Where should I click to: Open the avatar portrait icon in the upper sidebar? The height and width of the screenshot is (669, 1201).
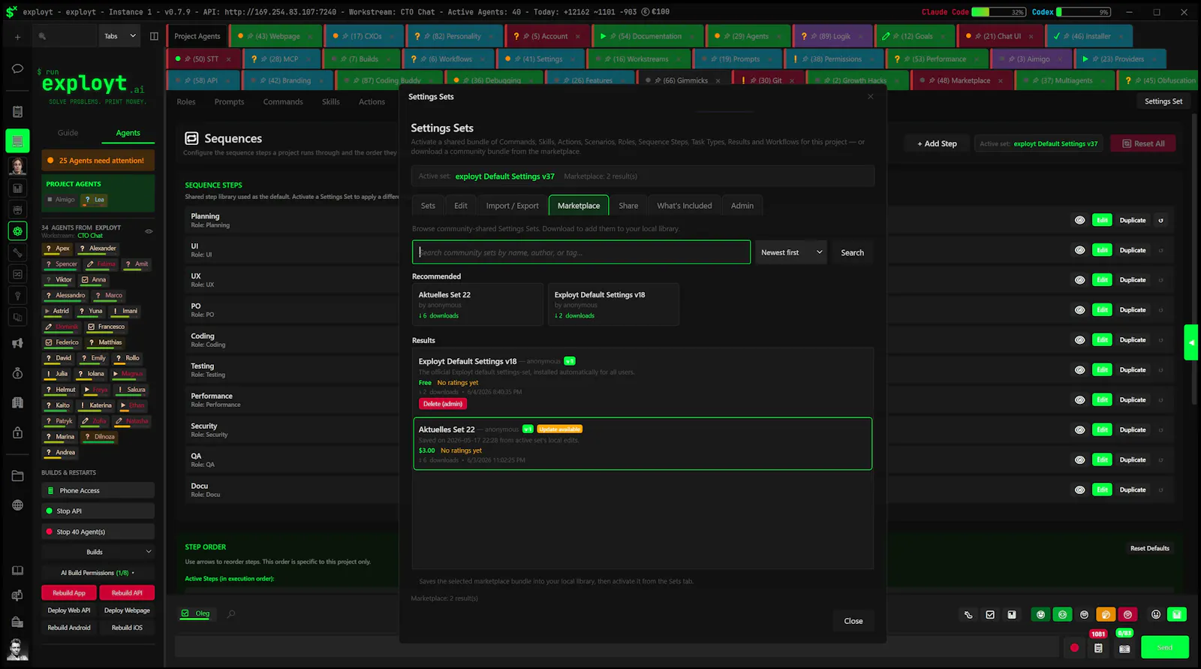pos(17,166)
